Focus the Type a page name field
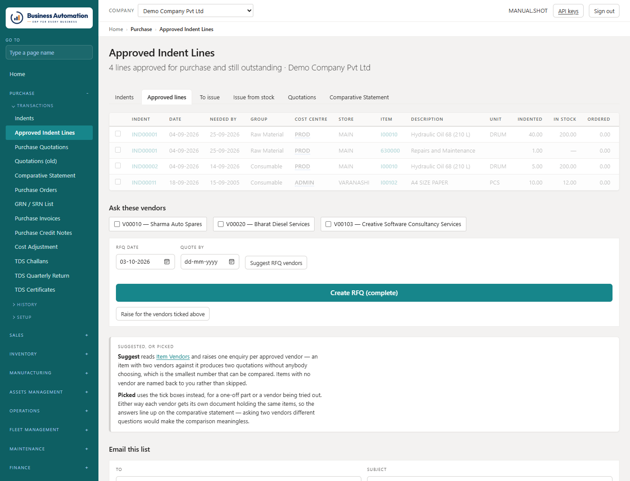Image resolution: width=630 pixels, height=481 pixels. click(x=49, y=52)
